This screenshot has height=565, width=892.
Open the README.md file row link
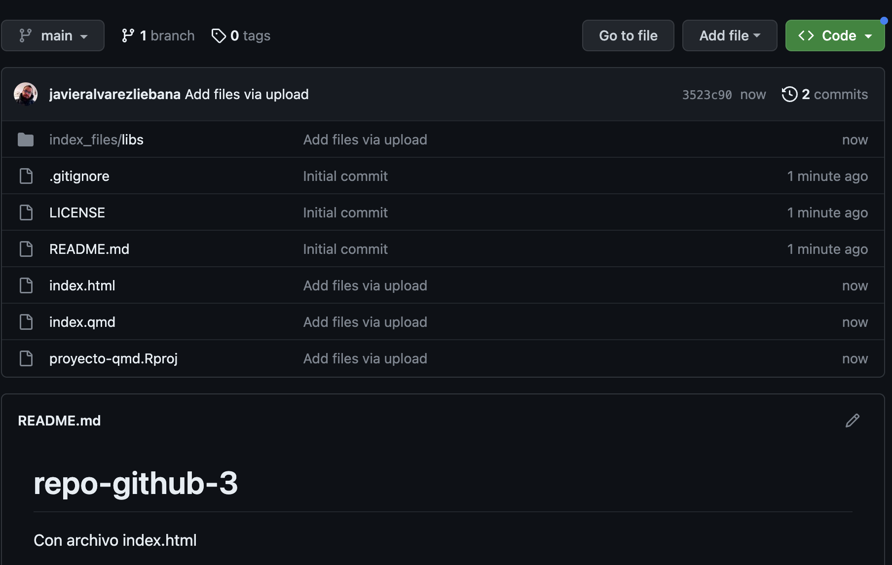point(89,249)
